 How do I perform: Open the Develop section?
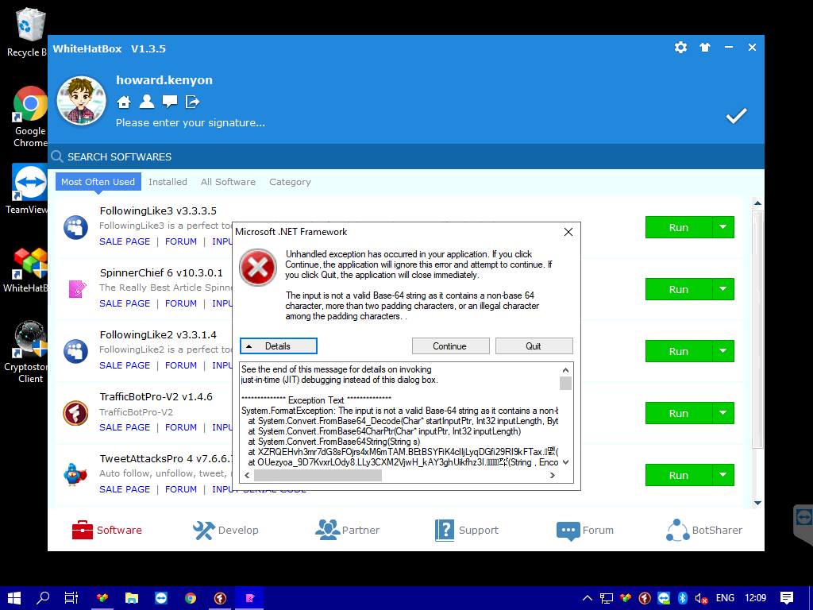click(x=226, y=530)
